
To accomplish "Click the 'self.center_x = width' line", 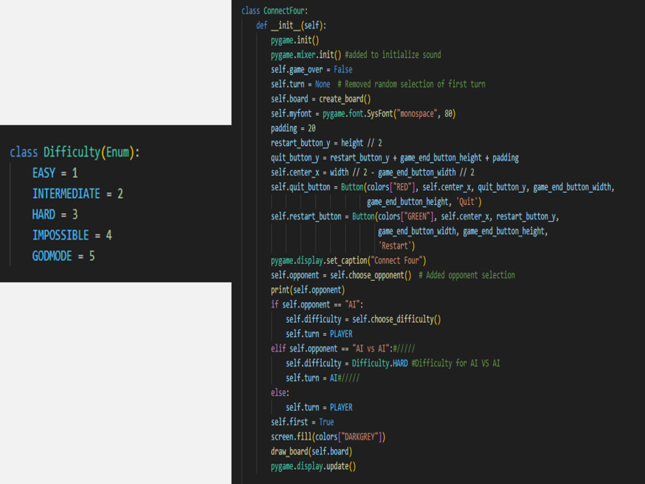I will 372,172.
